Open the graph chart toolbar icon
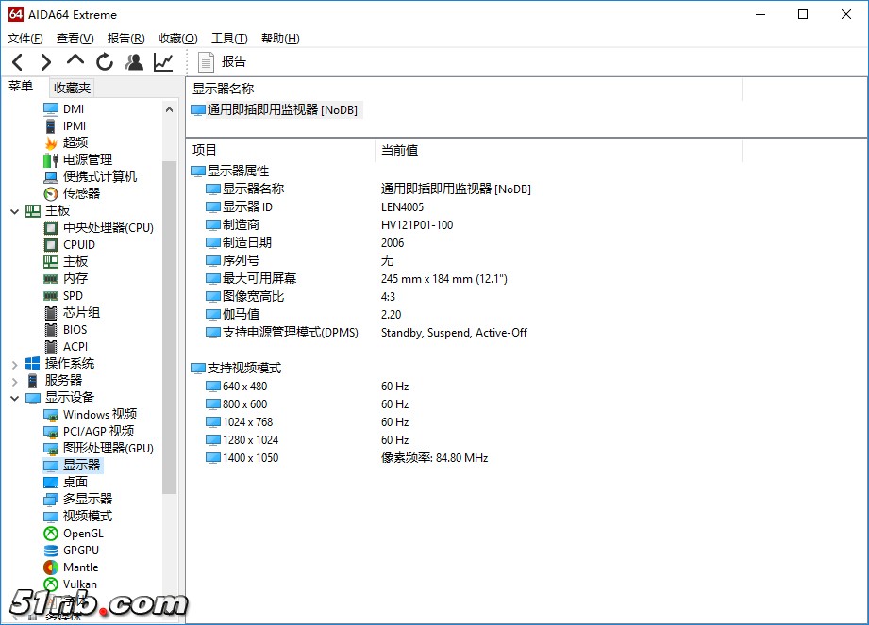Image resolution: width=869 pixels, height=625 pixels. (163, 62)
